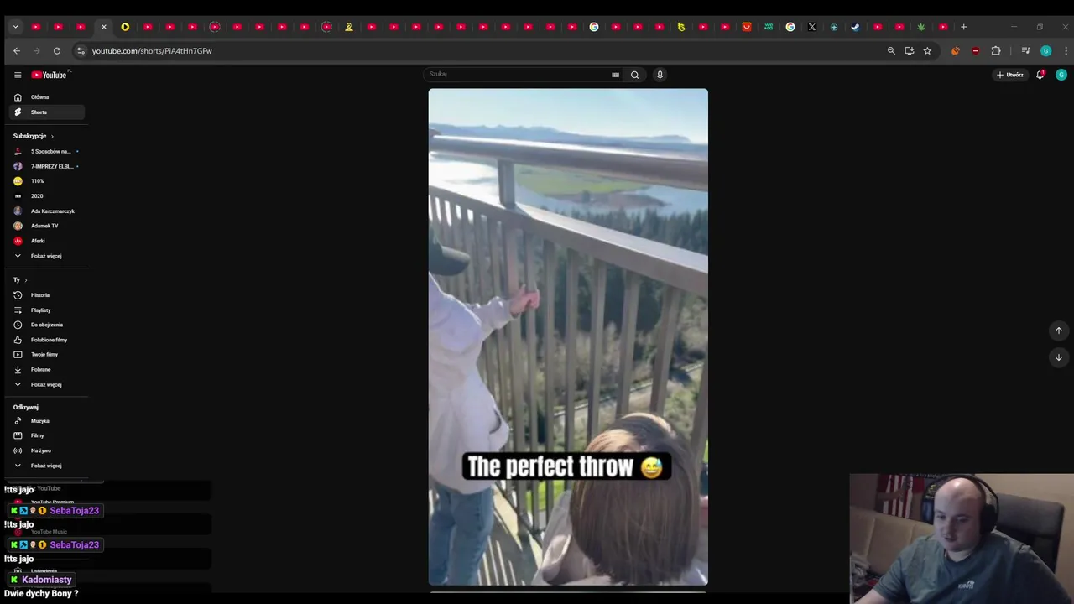Open the on-screen keyboard in search box

(616, 75)
